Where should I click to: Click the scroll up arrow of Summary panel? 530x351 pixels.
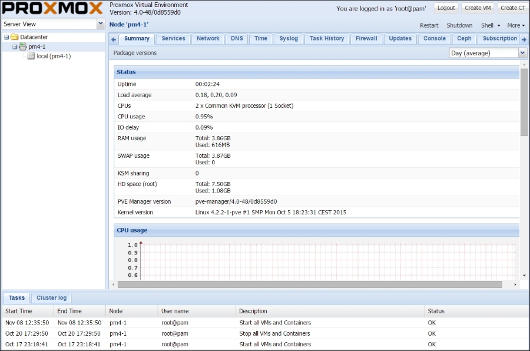524,64
